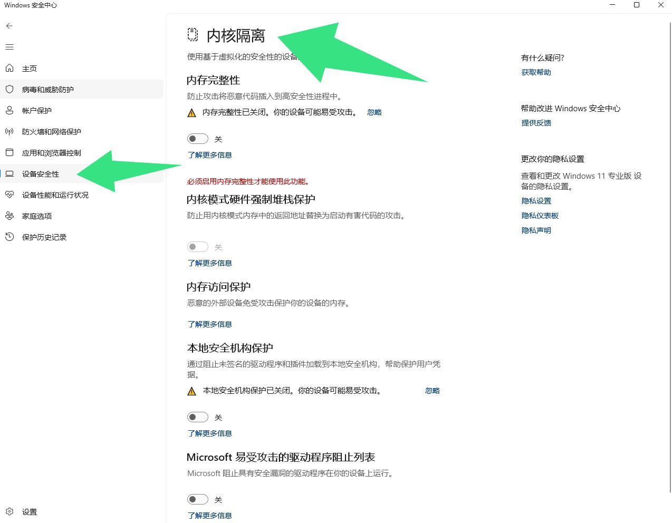Click the laptop icon for 设备安全性

9,173
